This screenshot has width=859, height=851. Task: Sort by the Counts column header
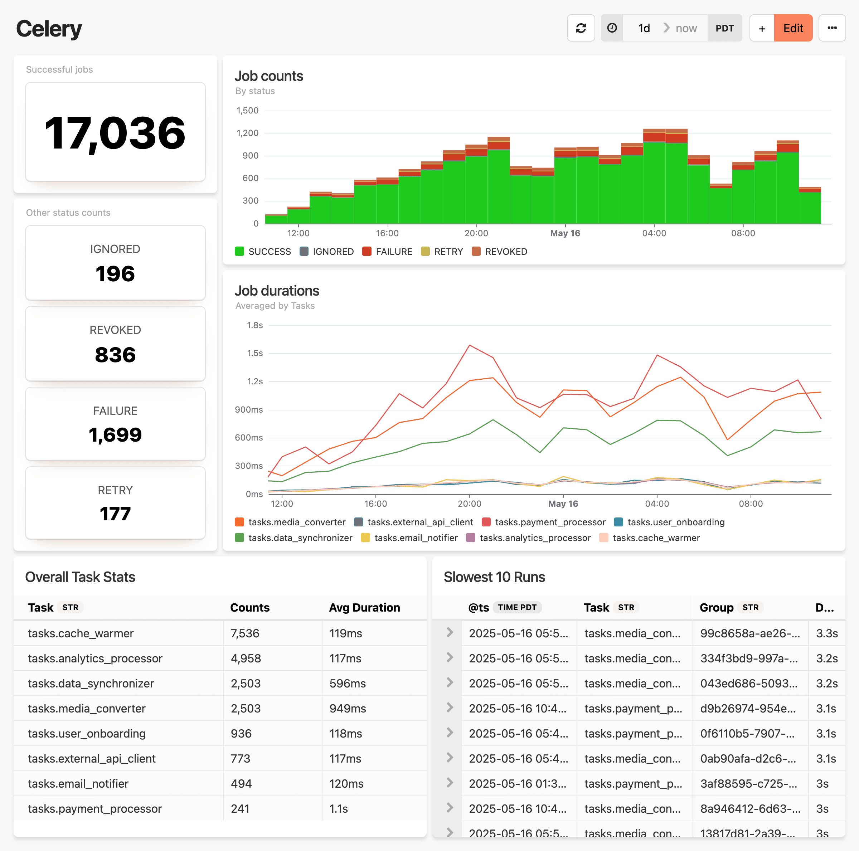pyautogui.click(x=250, y=607)
